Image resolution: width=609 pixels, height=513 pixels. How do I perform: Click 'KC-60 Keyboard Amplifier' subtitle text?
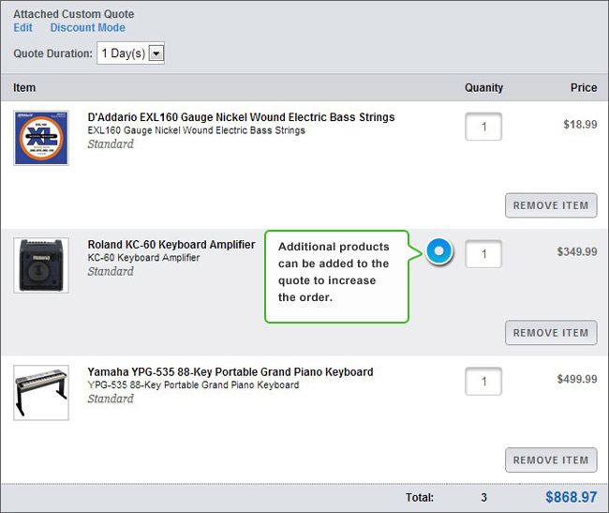pyautogui.click(x=143, y=258)
